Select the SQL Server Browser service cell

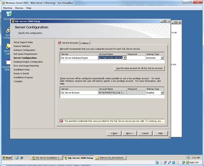pos(79,92)
